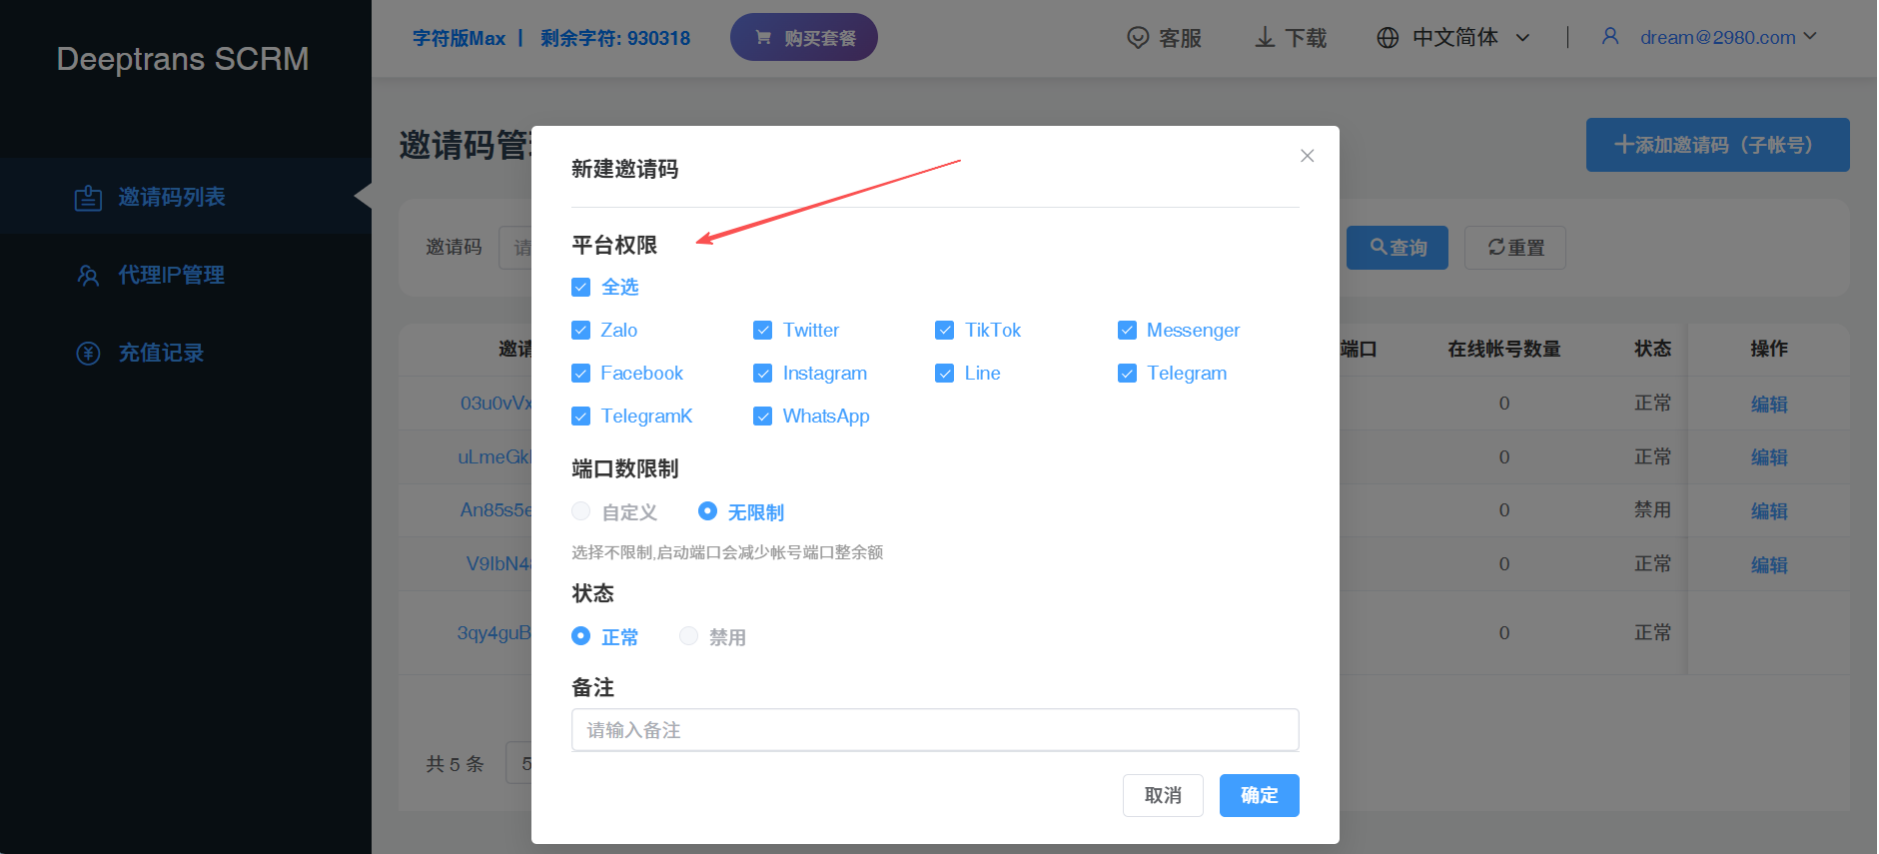Click the 状态 column header
This screenshot has height=854, width=1879.
1652,349
